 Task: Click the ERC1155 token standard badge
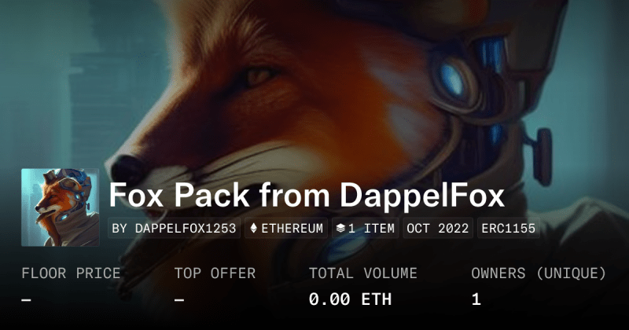coord(508,228)
